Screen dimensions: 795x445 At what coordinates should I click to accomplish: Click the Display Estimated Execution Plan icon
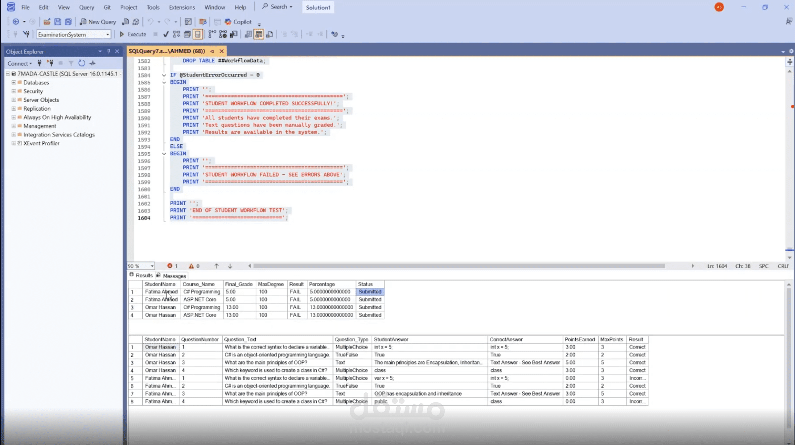click(176, 34)
